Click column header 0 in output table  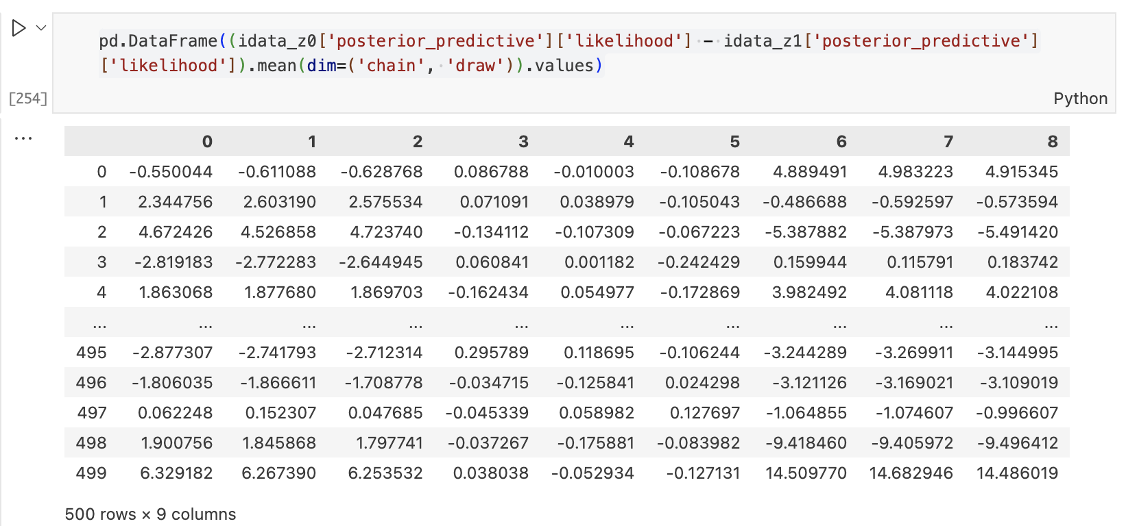pyautogui.click(x=207, y=142)
